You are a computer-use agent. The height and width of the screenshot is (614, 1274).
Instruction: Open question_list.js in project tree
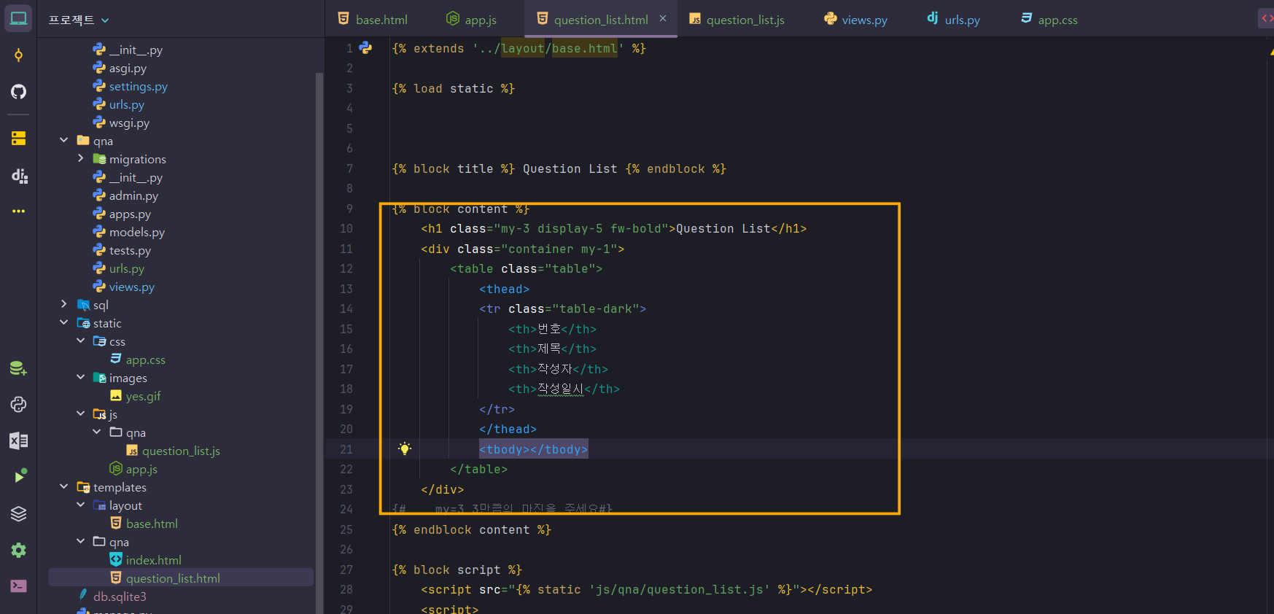point(181,451)
